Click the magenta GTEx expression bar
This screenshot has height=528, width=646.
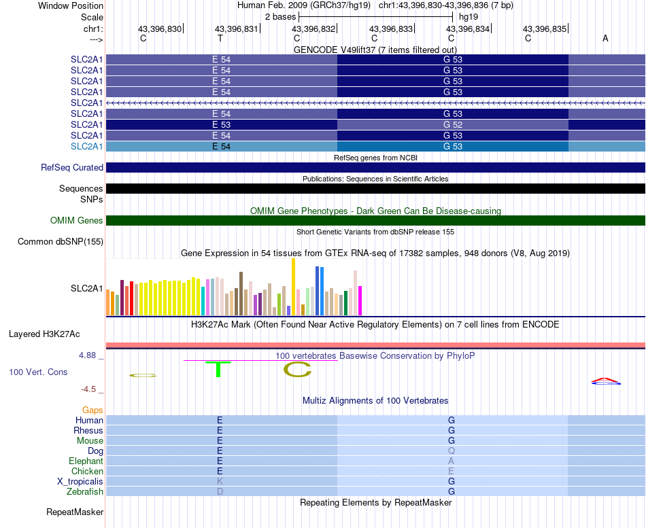[x=360, y=300]
